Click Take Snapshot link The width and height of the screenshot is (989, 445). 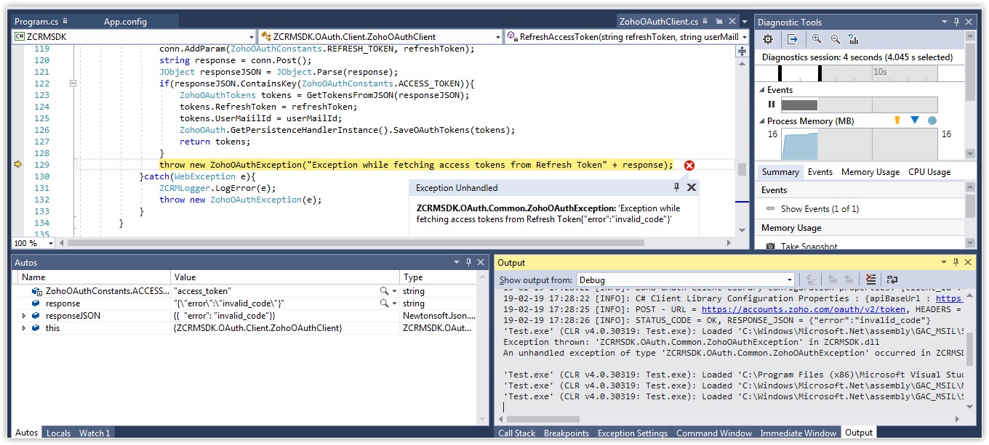click(809, 247)
